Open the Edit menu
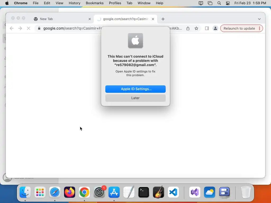Image resolution: width=271 pixels, height=203 pixels. (x=47, y=3)
